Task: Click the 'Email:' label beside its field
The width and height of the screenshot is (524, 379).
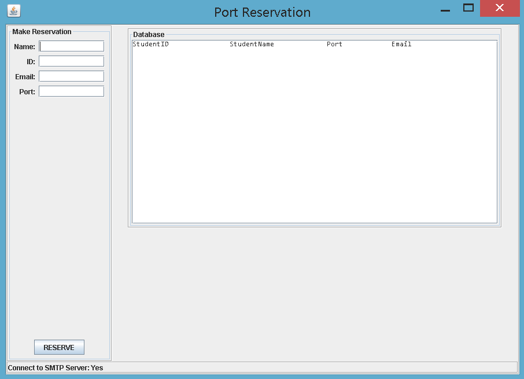Action: pos(25,77)
